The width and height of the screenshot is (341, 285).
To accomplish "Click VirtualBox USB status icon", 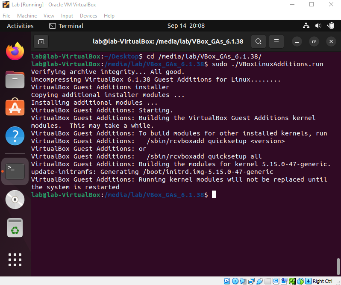I will point(260,281).
